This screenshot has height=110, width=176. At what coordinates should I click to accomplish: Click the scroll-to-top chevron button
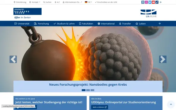click(x=171, y=104)
